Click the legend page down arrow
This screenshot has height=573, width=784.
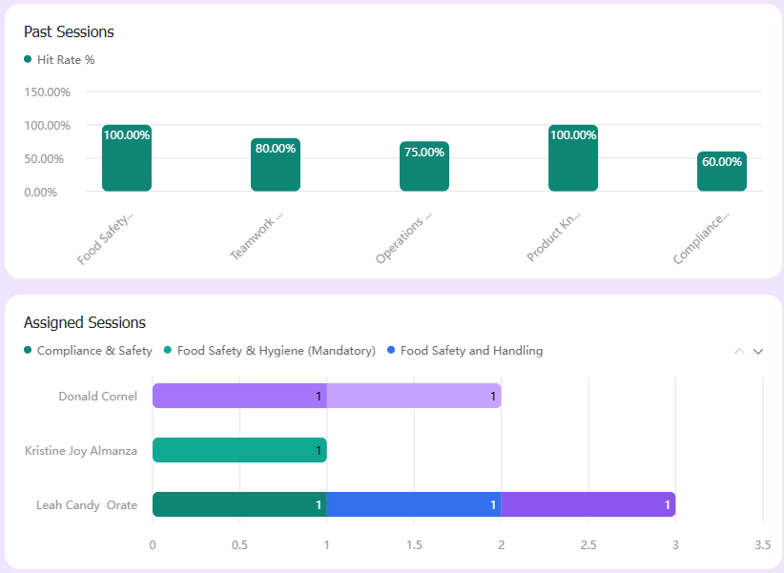pos(758,351)
